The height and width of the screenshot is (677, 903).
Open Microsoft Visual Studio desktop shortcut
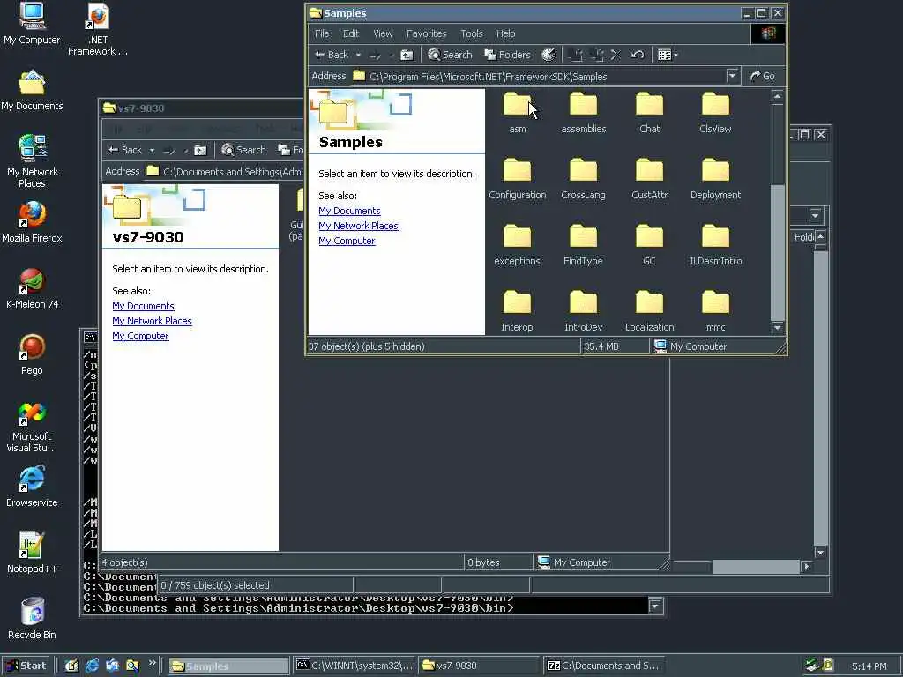pos(32,427)
